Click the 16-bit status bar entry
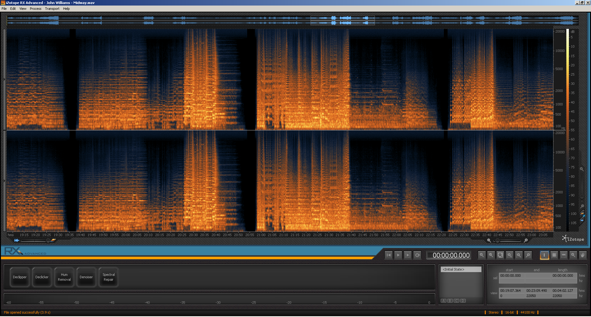591x317 pixels. tap(509, 312)
